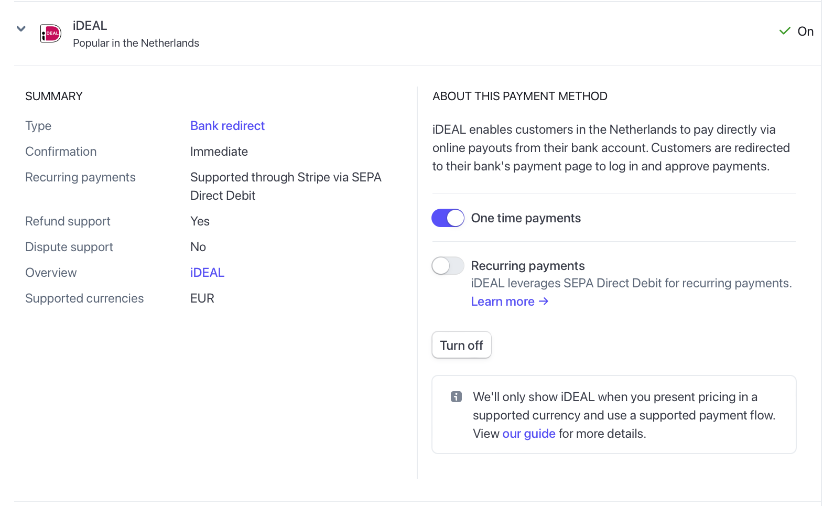Image resolution: width=823 pixels, height=506 pixels.
Task: Click the "On" status label
Action: pos(805,31)
